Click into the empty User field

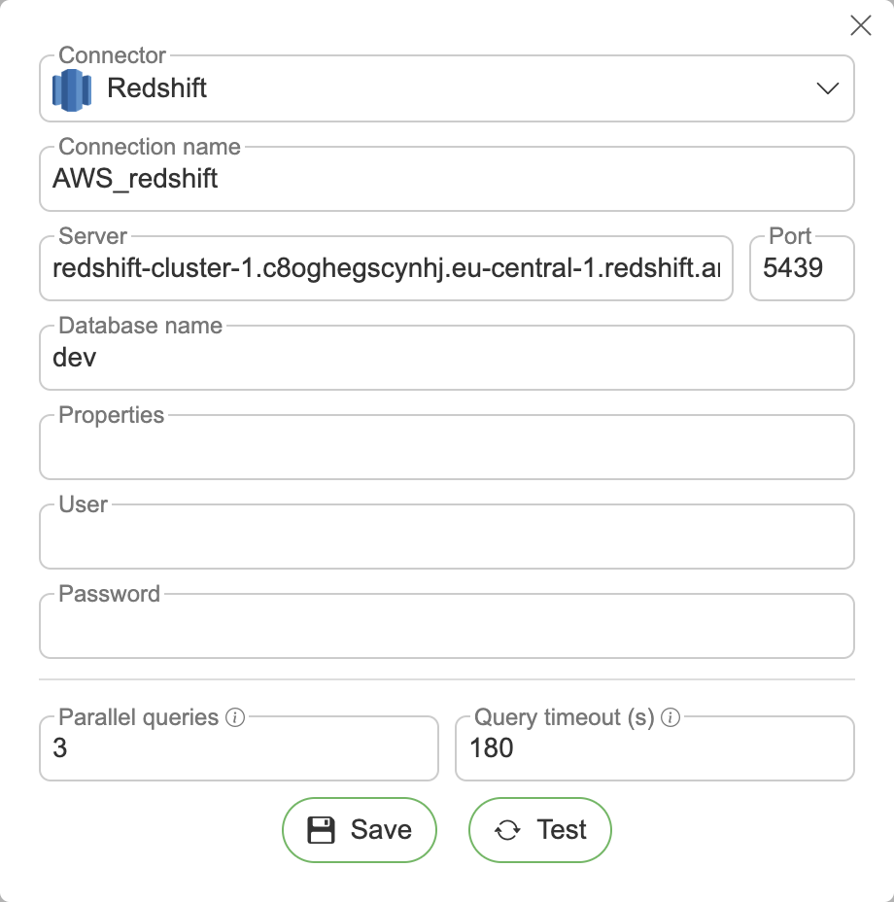pos(446,538)
